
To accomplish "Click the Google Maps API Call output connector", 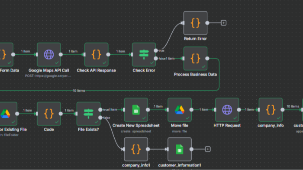I will (61, 54).
